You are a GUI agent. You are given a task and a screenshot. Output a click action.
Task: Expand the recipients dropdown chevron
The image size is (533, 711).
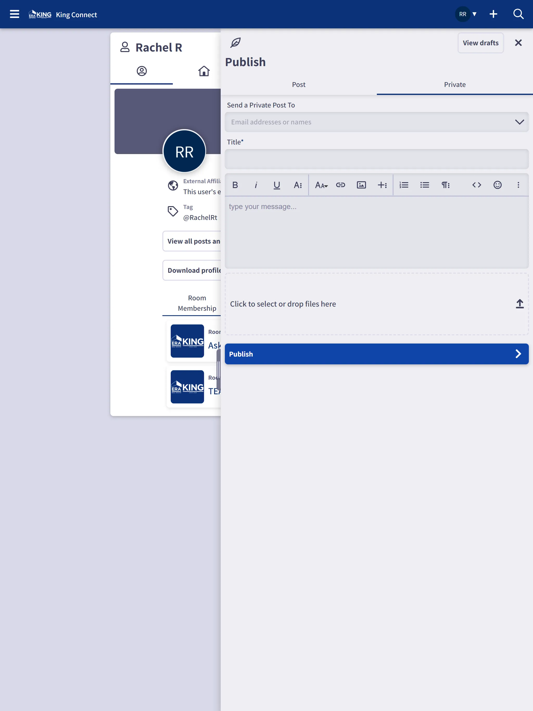tap(519, 122)
